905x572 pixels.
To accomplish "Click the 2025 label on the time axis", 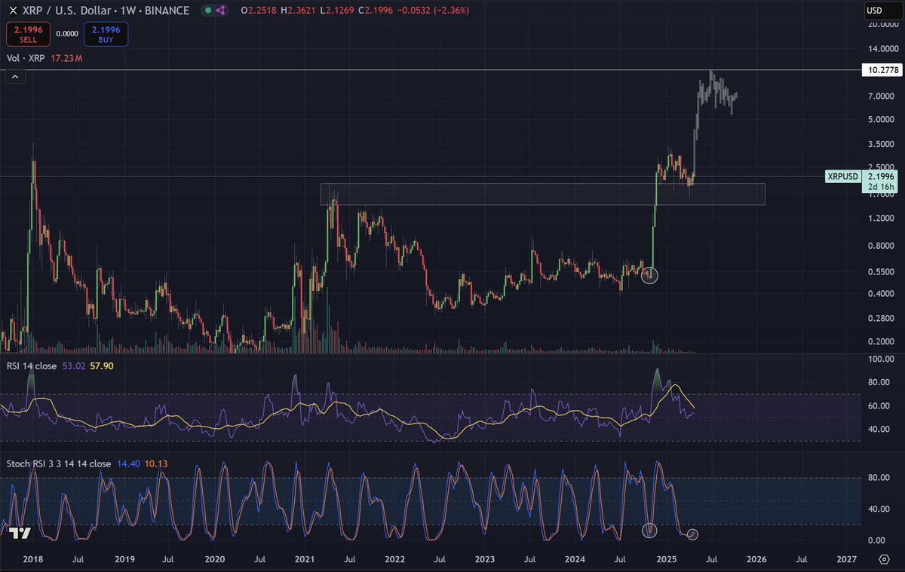I will pyautogui.click(x=667, y=560).
